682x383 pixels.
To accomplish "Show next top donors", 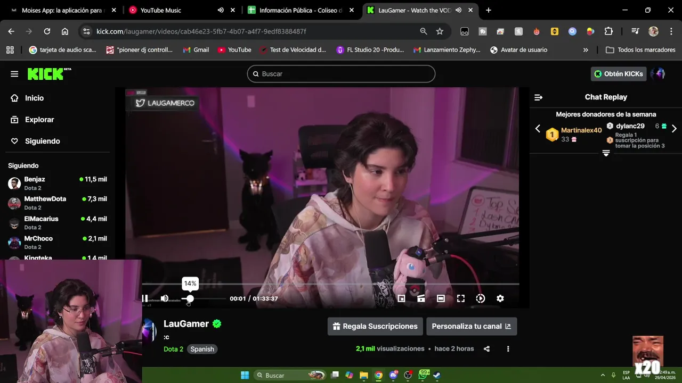I will point(674,129).
